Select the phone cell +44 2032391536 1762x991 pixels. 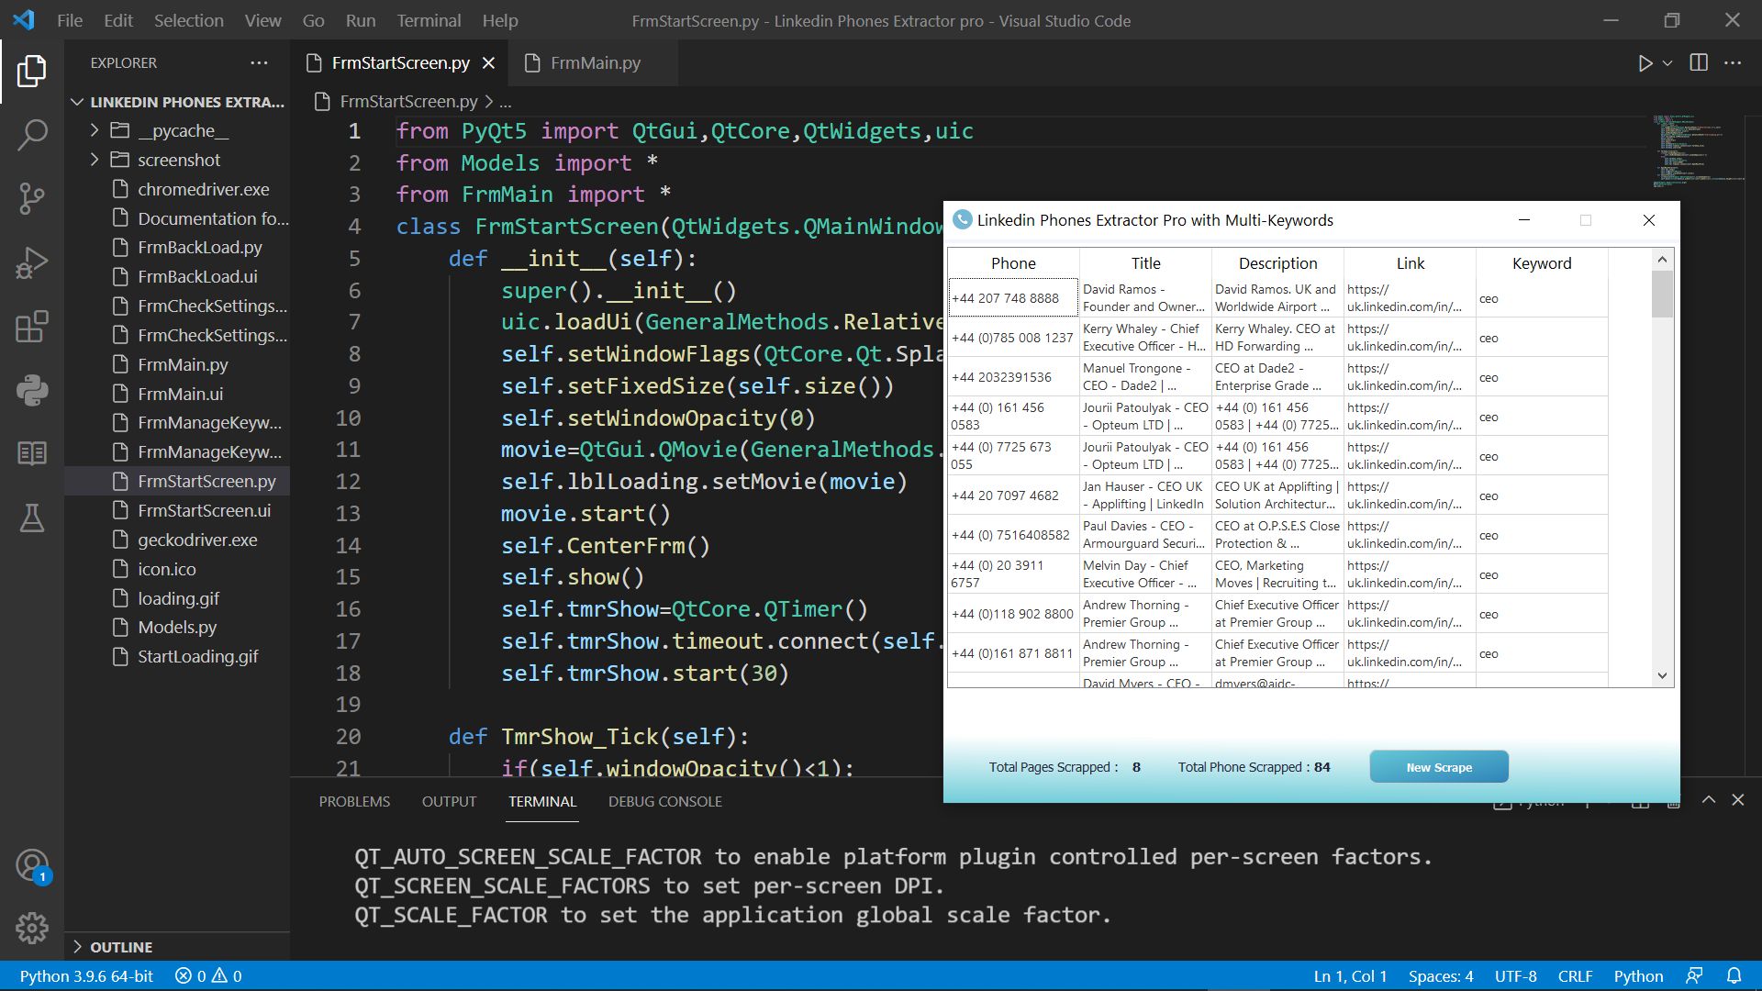coord(1013,377)
